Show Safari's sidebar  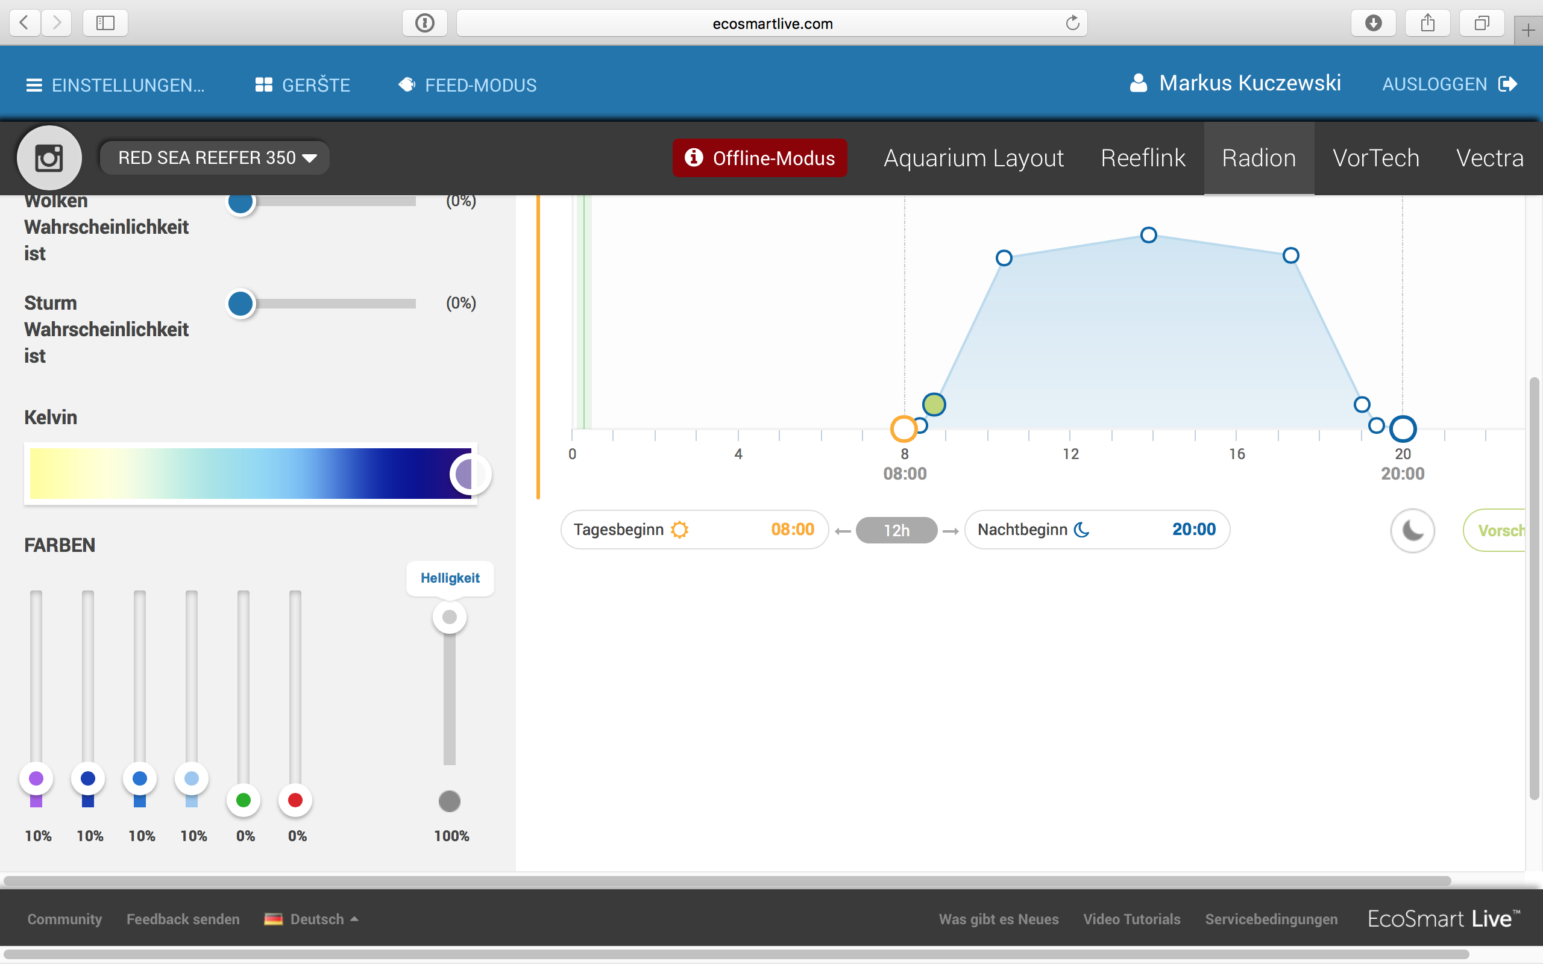click(x=105, y=23)
